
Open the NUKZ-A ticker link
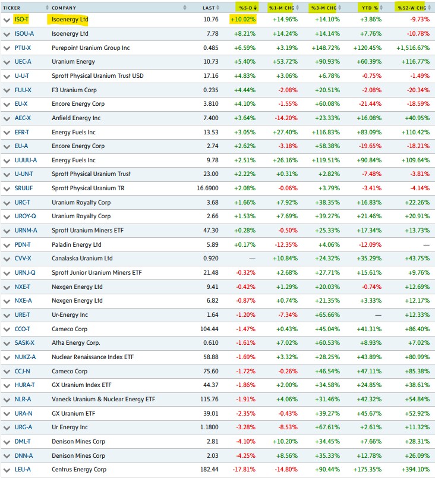tap(25, 357)
